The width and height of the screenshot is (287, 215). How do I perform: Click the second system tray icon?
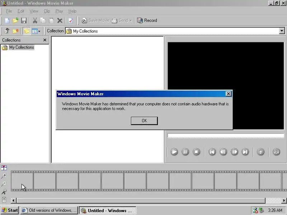(x=262, y=210)
